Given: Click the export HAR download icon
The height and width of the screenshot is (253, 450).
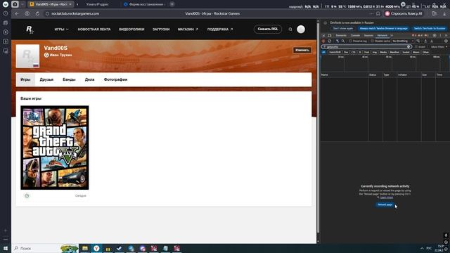Looking at the screenshot, I should (x=431, y=41).
